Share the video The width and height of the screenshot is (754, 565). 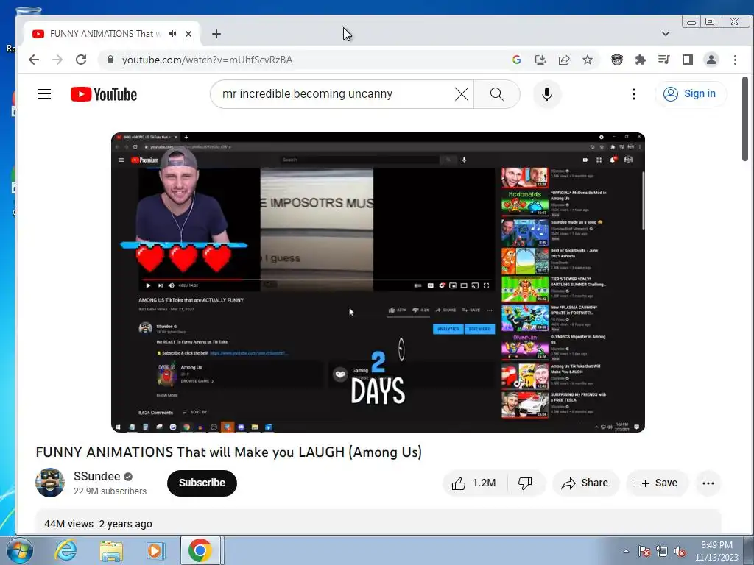(x=585, y=483)
